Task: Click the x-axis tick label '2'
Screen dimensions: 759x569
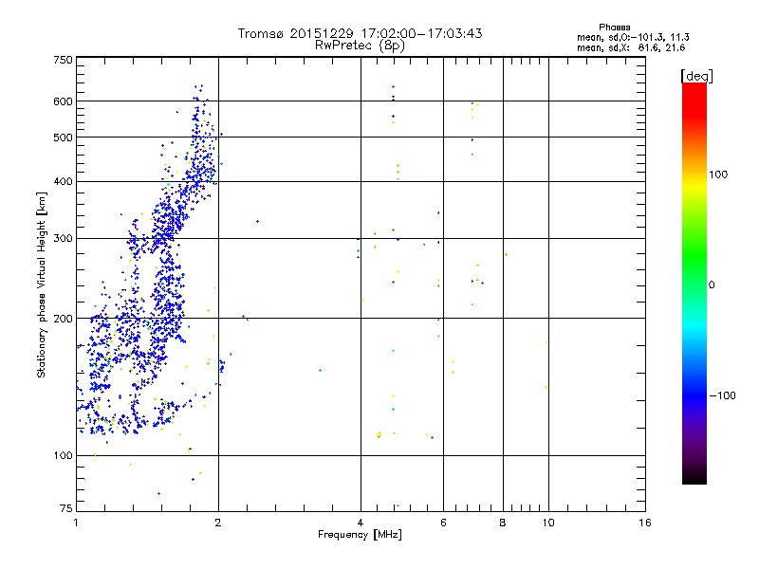Action: coord(218,523)
